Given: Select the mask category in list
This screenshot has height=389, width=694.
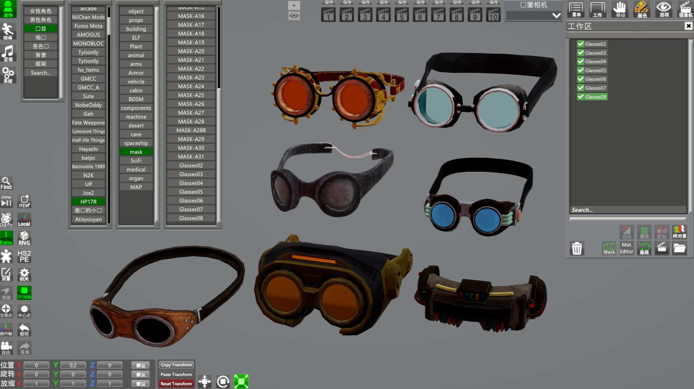Looking at the screenshot, I should pyautogui.click(x=136, y=152).
